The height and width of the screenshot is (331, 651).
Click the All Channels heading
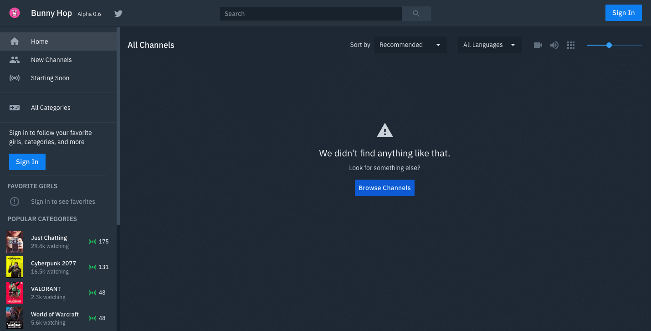tap(151, 45)
